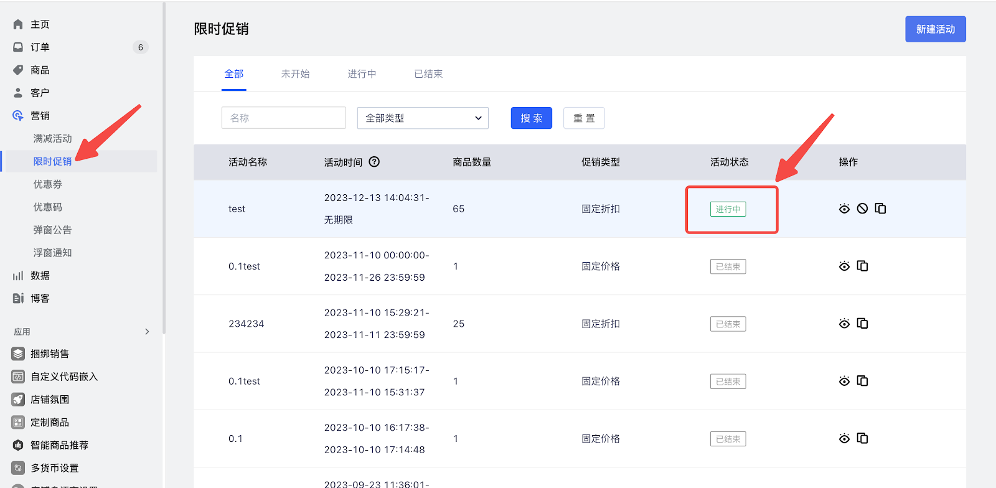Click the 营销 marketing icon

(x=18, y=116)
